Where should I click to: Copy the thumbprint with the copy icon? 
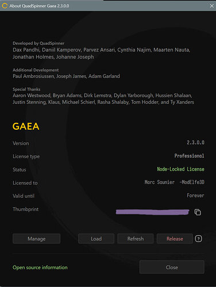click(198, 212)
